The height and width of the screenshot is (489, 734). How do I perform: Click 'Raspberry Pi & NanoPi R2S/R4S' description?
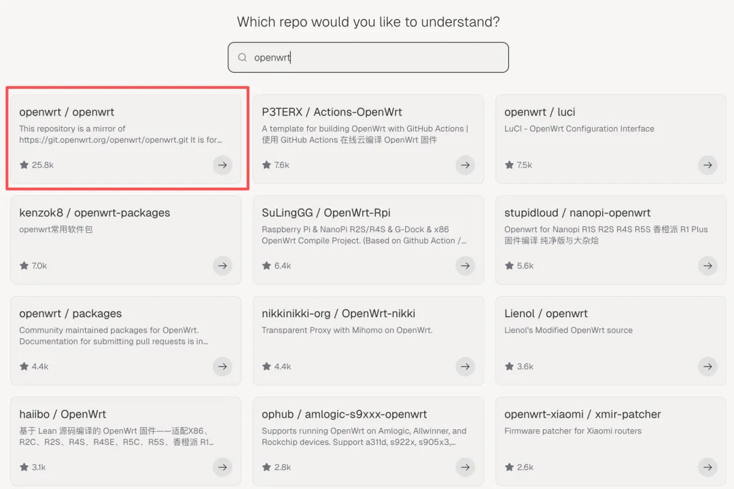click(364, 235)
